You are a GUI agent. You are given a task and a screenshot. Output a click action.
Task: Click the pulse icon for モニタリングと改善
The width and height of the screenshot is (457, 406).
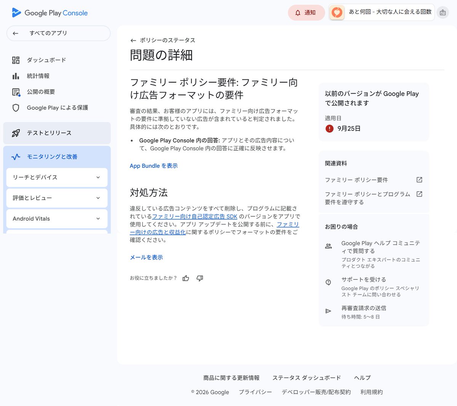[16, 157]
